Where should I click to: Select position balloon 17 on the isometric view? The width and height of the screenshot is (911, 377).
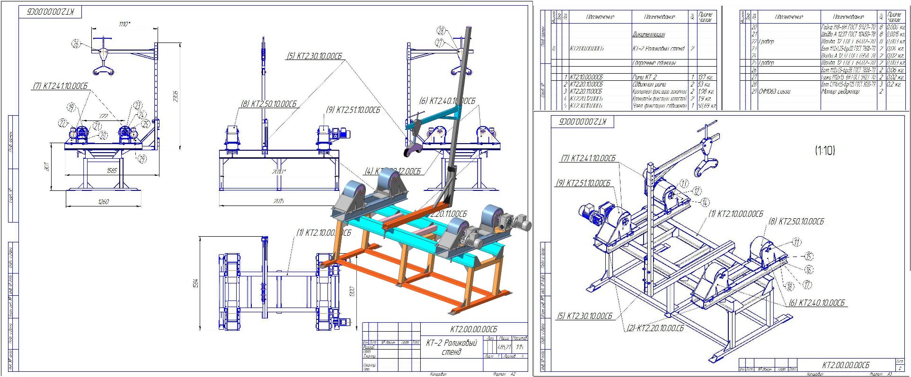[807, 284]
